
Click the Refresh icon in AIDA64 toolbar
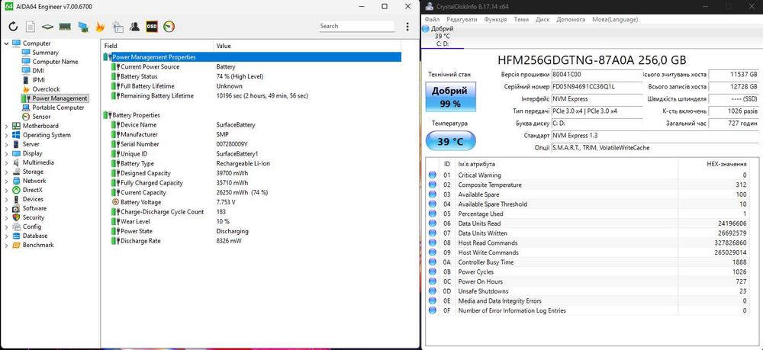click(13, 26)
